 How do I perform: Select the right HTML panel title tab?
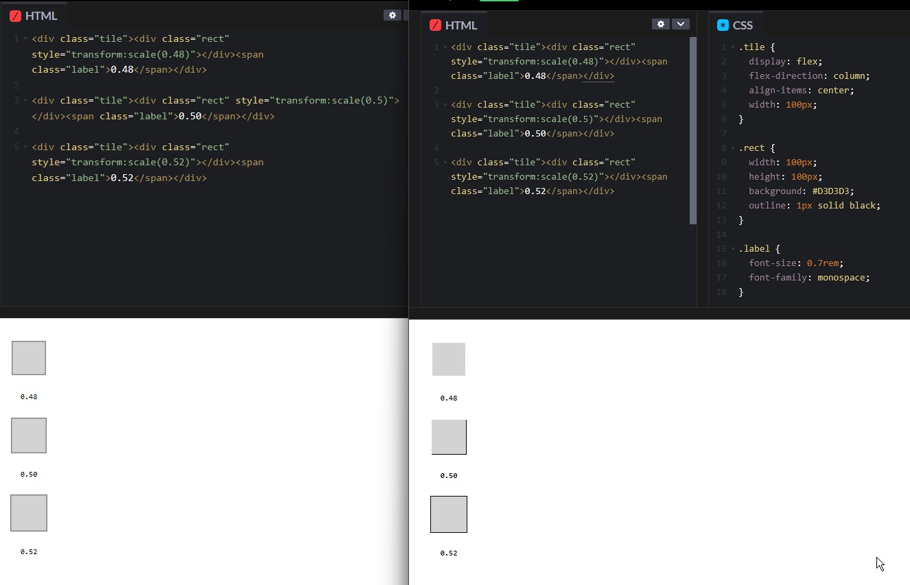click(x=453, y=25)
